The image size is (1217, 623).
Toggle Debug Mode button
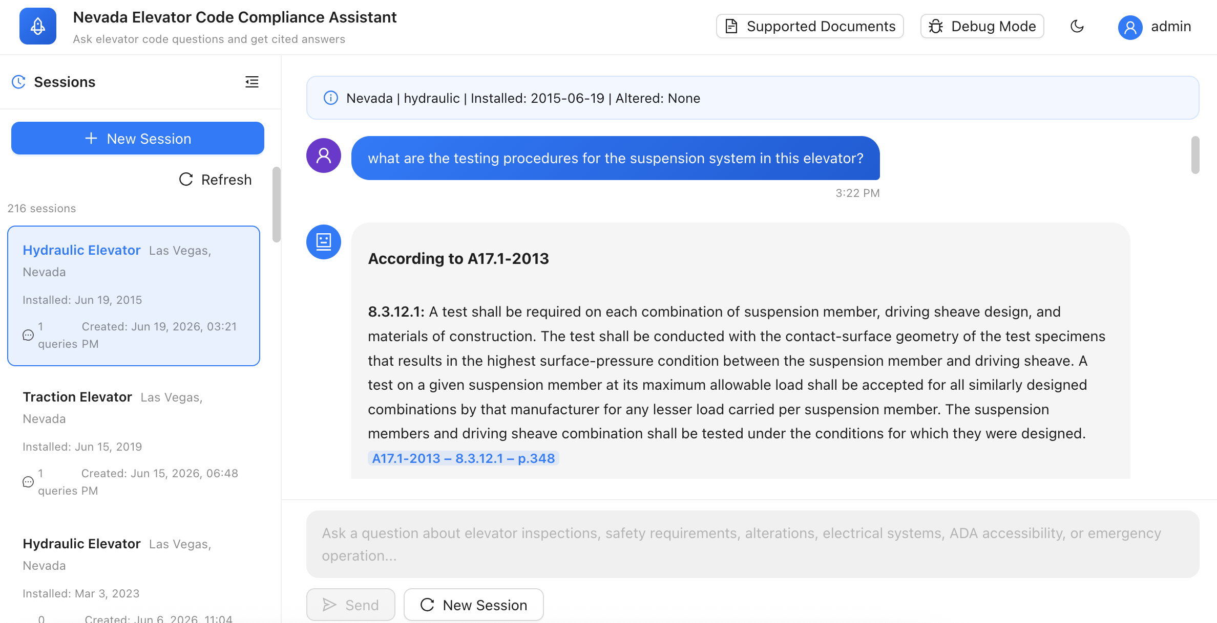[982, 26]
